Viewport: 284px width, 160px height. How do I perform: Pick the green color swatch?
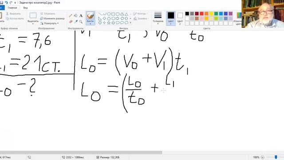(x=216, y=14)
